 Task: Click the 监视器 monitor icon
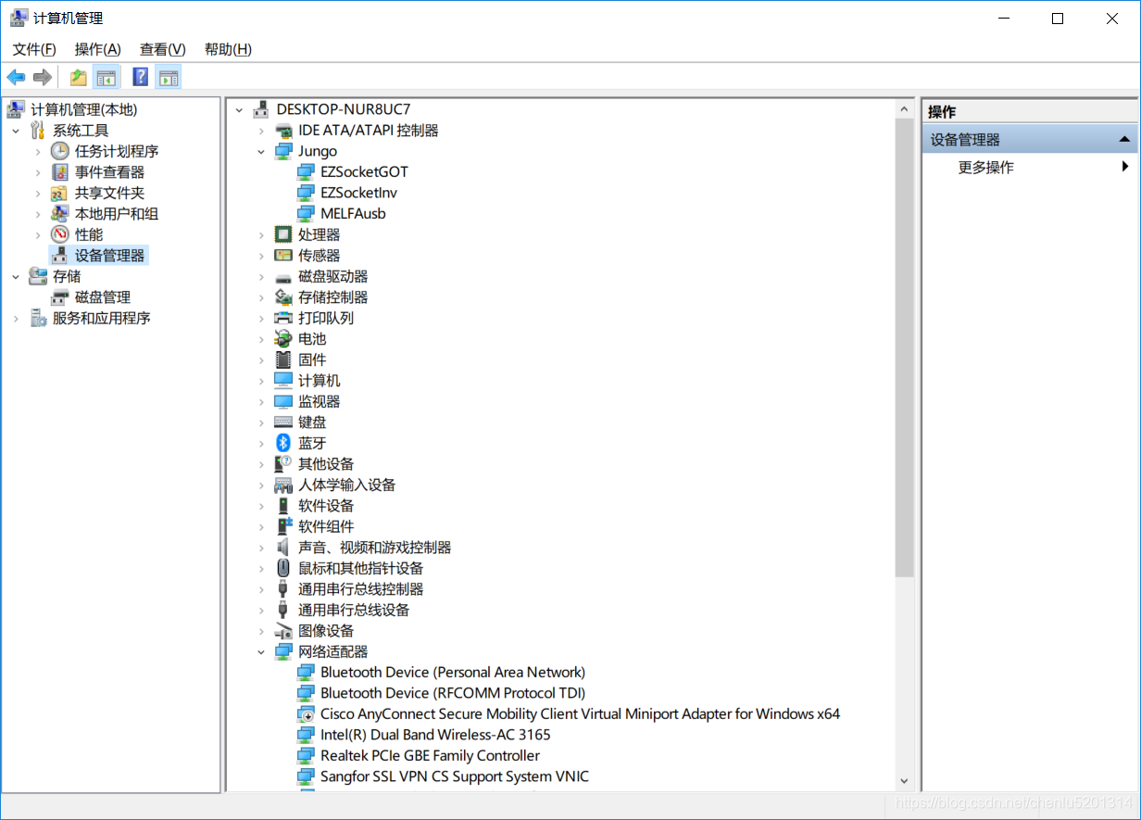[x=283, y=401]
